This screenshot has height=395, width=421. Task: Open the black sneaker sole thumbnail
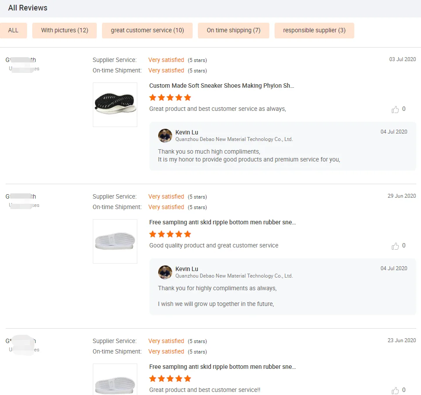[x=115, y=105]
